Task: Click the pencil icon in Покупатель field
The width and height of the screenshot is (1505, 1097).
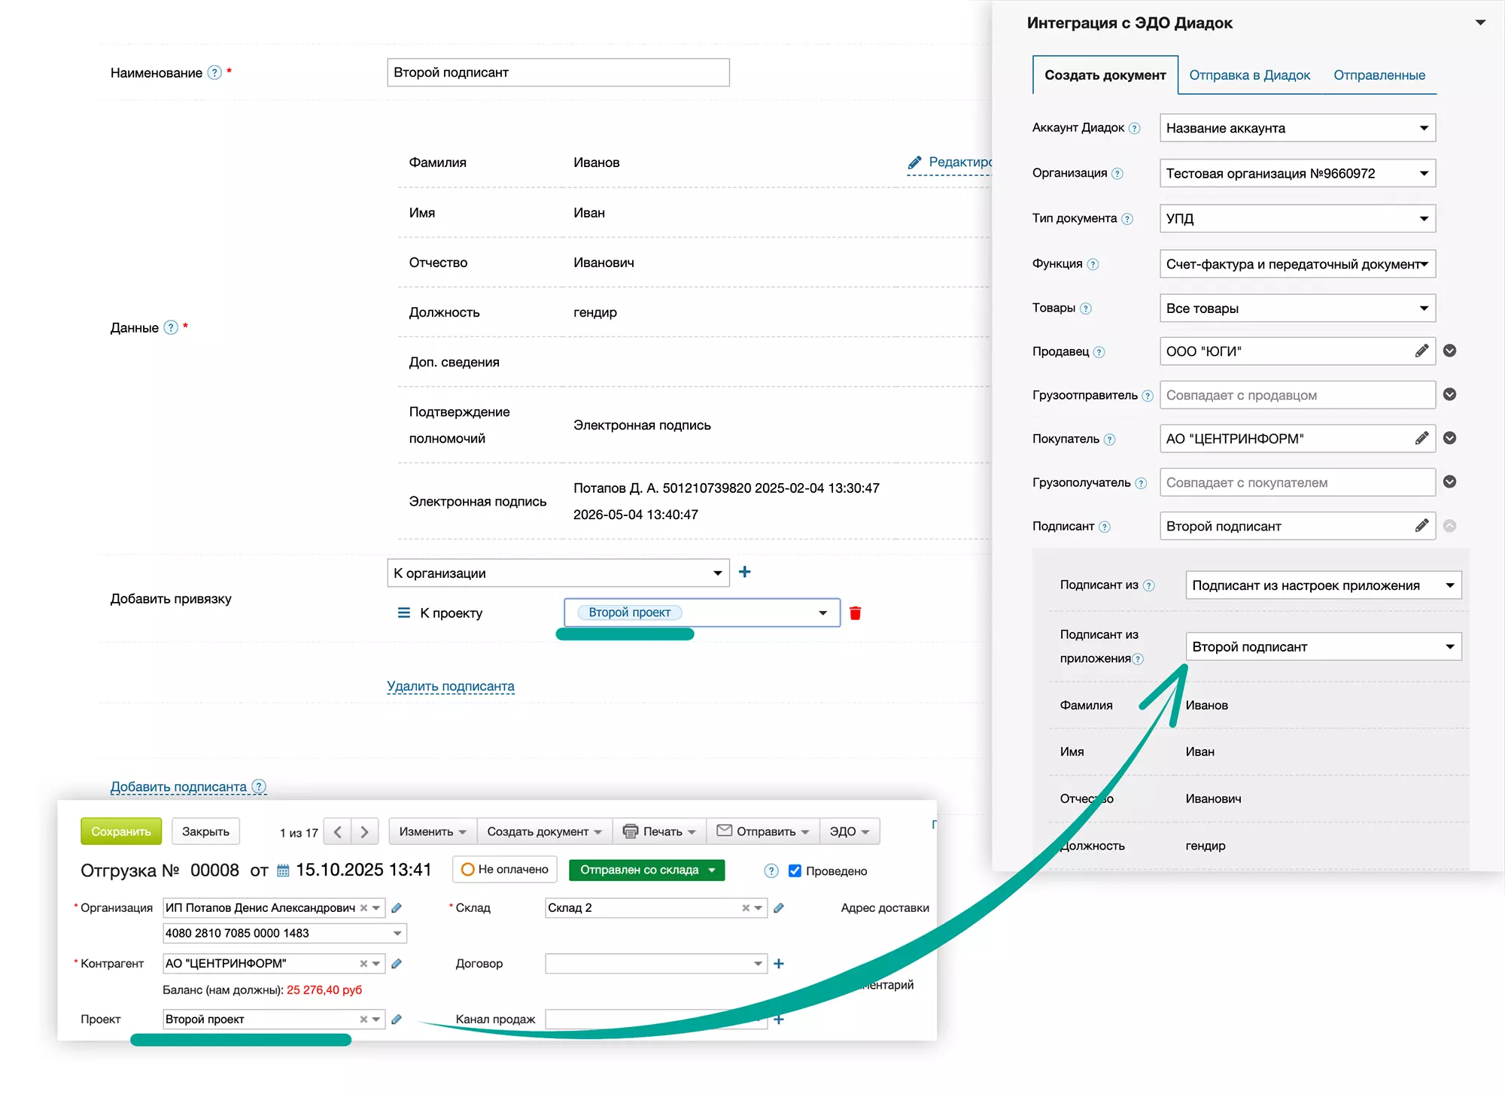Action: click(1421, 439)
